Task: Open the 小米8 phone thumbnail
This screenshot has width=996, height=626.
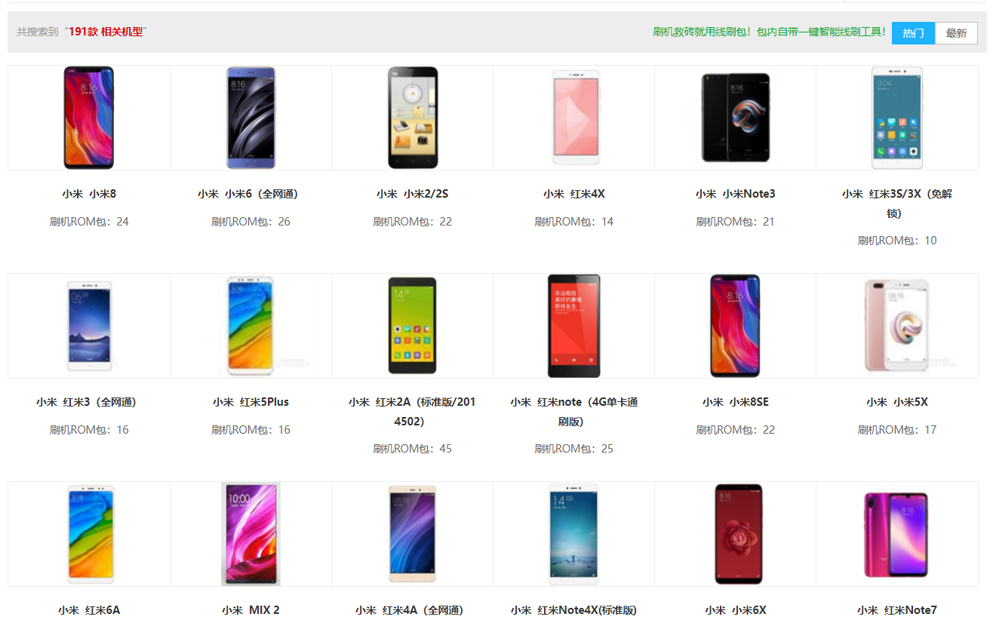Action: tap(89, 118)
